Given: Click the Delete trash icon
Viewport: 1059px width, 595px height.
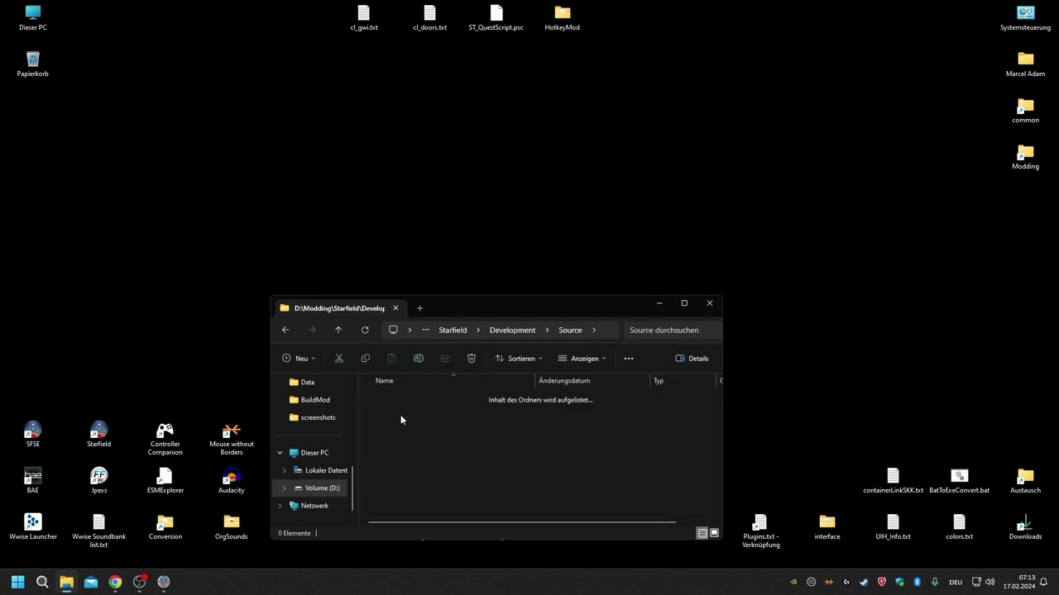Looking at the screenshot, I should (x=472, y=359).
